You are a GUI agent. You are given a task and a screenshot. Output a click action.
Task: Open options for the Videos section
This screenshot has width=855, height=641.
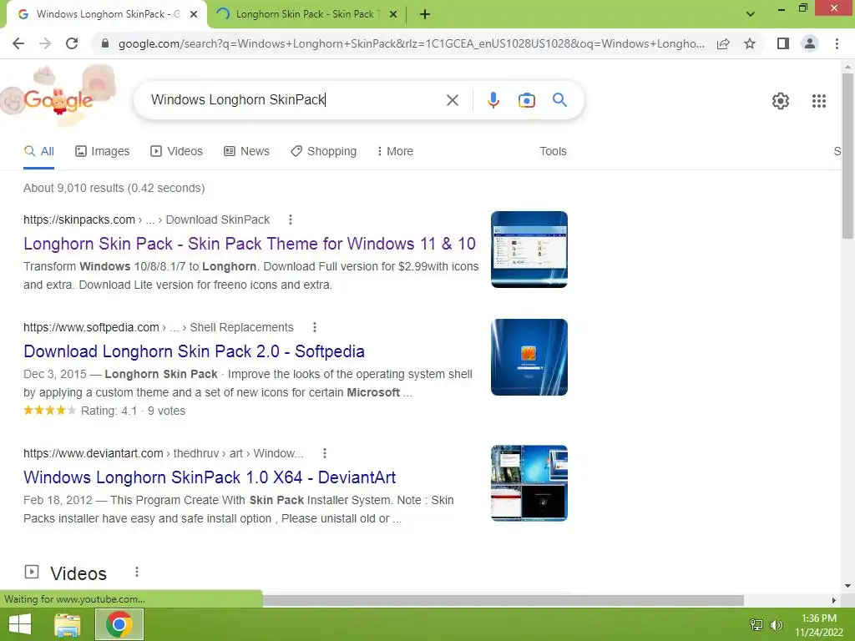point(136,572)
